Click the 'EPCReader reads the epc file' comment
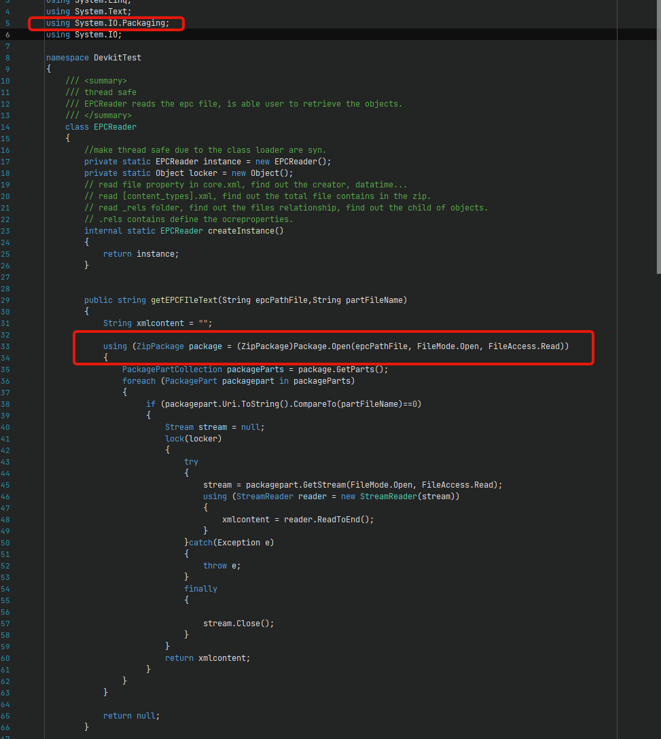This screenshot has height=739, width=661. tap(234, 104)
